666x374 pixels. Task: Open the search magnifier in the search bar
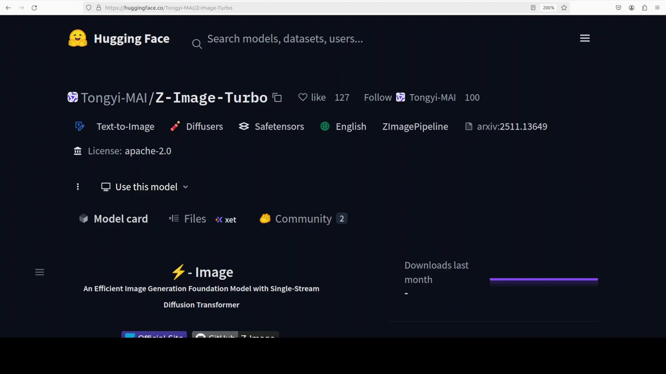pos(197,44)
